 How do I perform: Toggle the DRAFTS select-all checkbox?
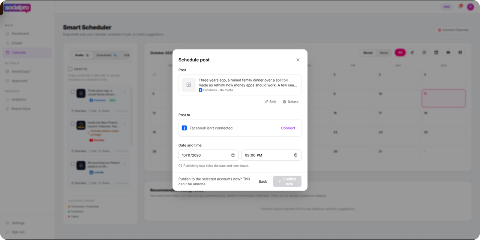(70, 69)
